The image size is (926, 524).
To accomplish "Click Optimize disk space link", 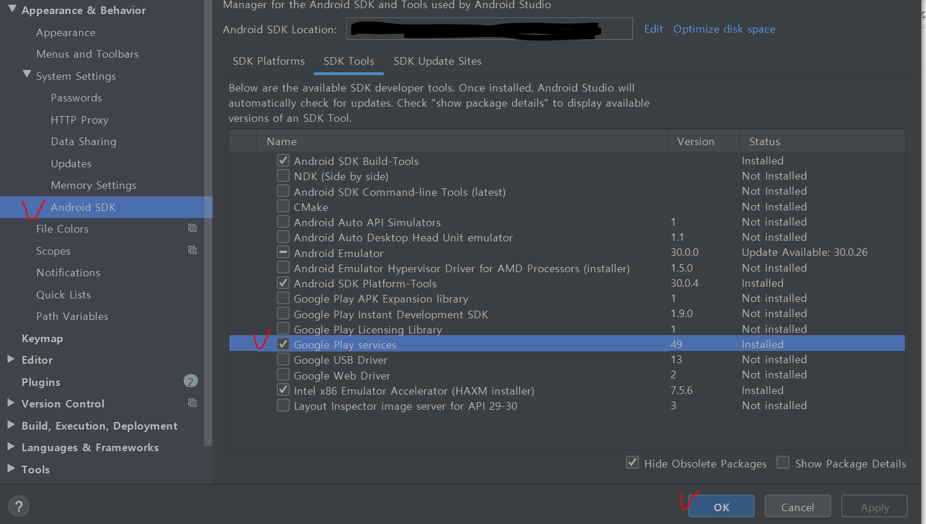I will click(x=724, y=29).
